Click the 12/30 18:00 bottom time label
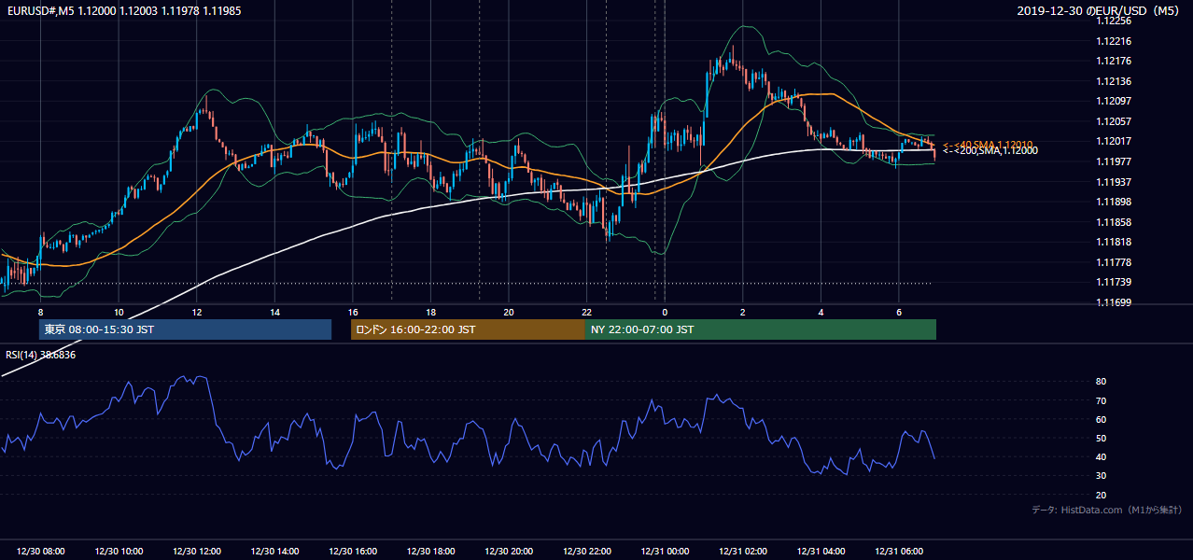 (x=430, y=552)
